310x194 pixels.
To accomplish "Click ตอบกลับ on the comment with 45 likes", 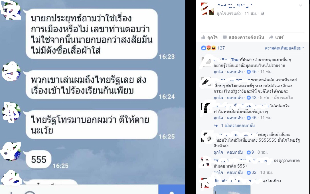I will (235, 72).
